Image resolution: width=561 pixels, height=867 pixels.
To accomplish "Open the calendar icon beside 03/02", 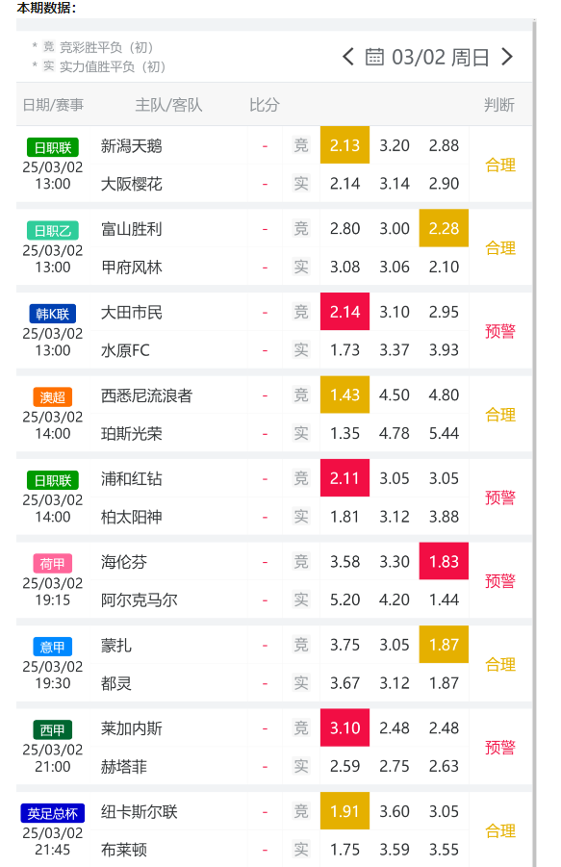I will 374,57.
